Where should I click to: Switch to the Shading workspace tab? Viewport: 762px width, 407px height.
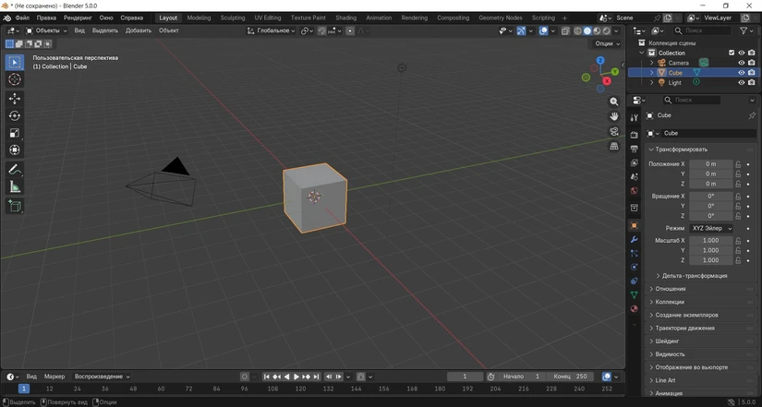point(346,18)
